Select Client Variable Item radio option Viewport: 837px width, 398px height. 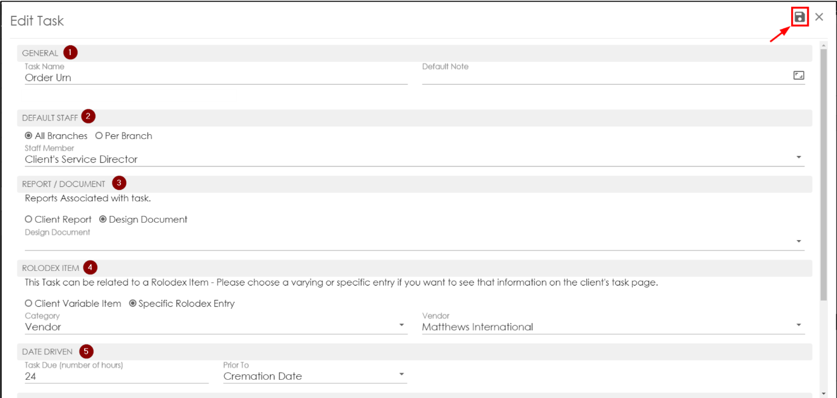28,304
